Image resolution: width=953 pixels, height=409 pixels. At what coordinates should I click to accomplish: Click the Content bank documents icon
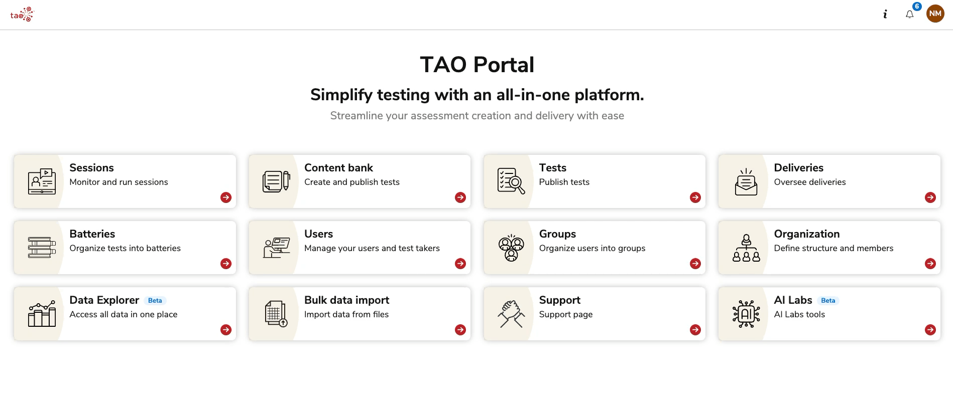click(276, 181)
